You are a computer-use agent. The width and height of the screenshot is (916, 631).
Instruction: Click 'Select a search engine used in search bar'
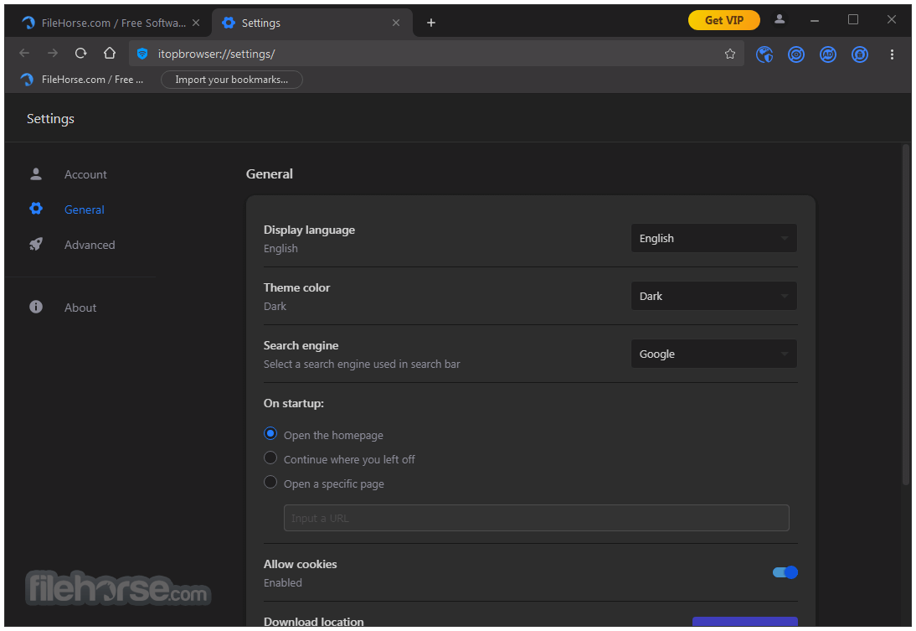click(362, 364)
